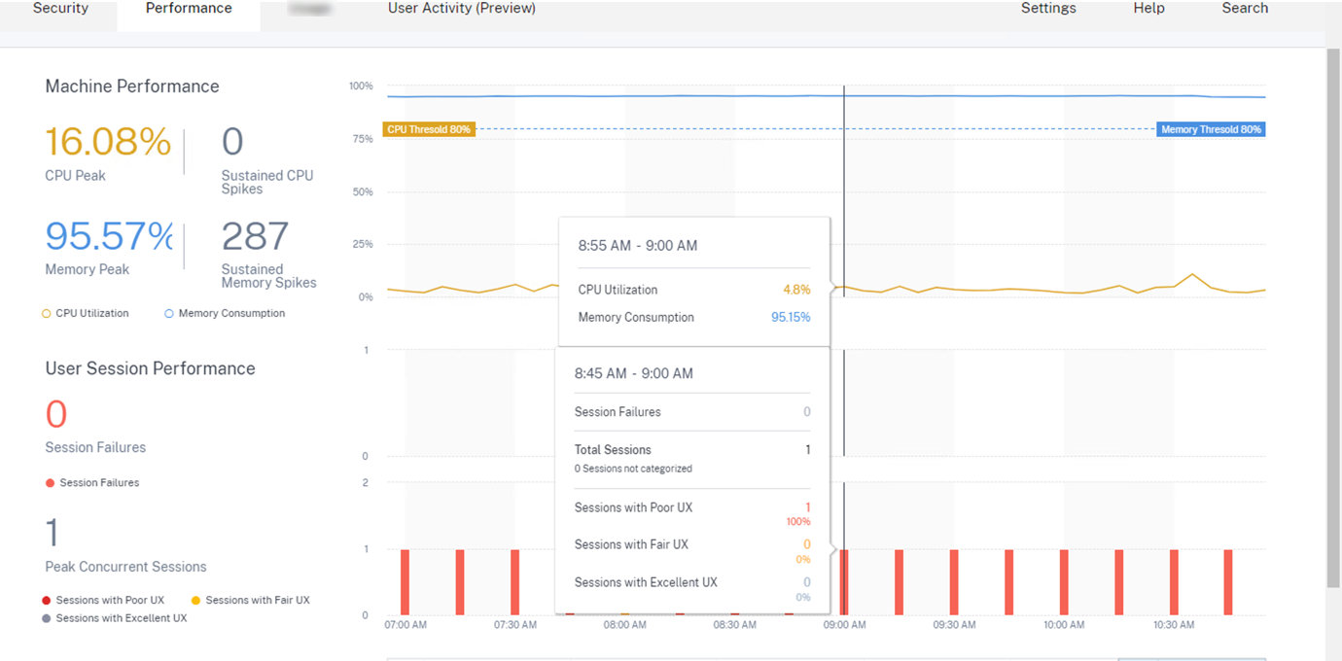This screenshot has width=1342, height=661.
Task: Click the blue Memory Threshold 80% tag
Action: click(x=1211, y=129)
